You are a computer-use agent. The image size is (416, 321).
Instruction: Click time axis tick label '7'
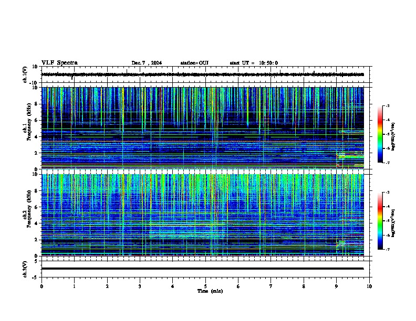(x=271, y=286)
